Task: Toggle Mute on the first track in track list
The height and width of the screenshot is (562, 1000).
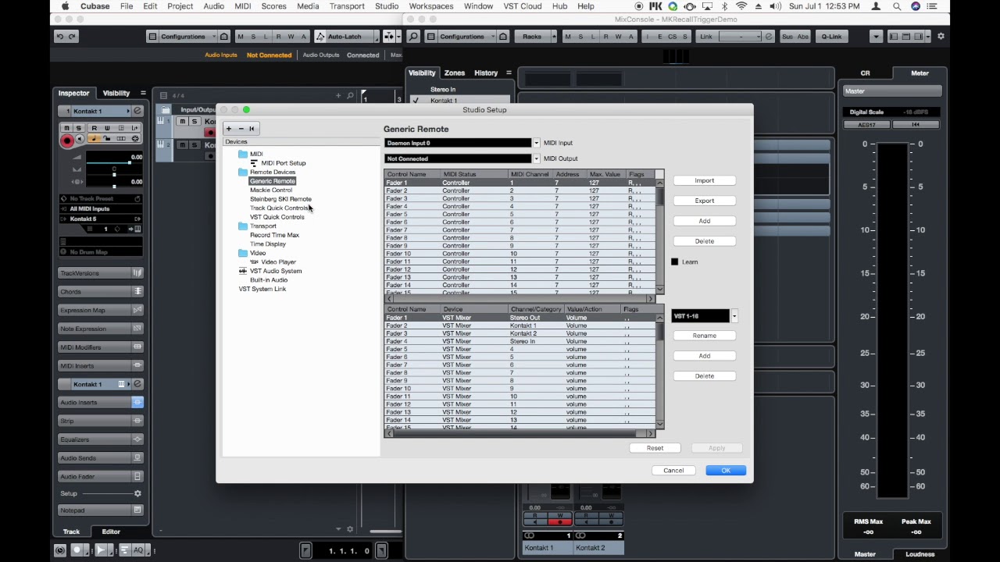Action: (x=183, y=122)
